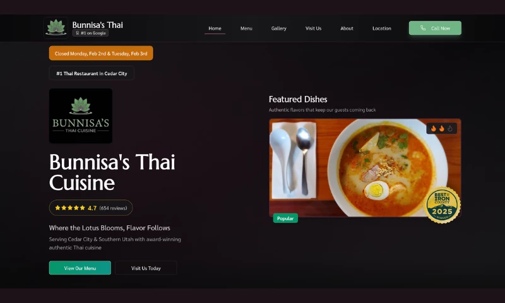The height and width of the screenshot is (303, 505).
Task: Open the About page link
Action: pos(347,28)
